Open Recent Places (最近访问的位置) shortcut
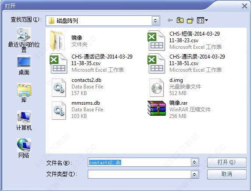The width and height of the screenshot is (251, 191). [x=24, y=40]
